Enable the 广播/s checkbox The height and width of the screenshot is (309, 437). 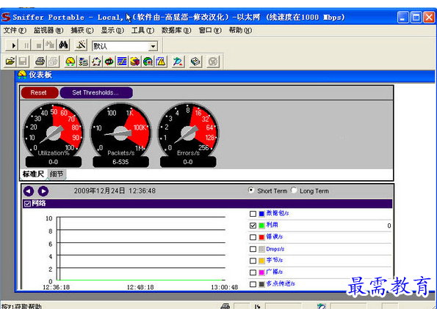point(253,272)
